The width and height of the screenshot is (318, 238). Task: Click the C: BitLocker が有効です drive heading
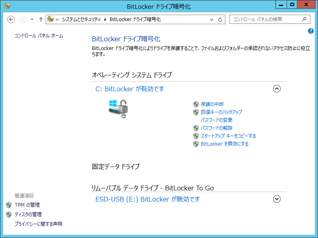pyautogui.click(x=130, y=89)
